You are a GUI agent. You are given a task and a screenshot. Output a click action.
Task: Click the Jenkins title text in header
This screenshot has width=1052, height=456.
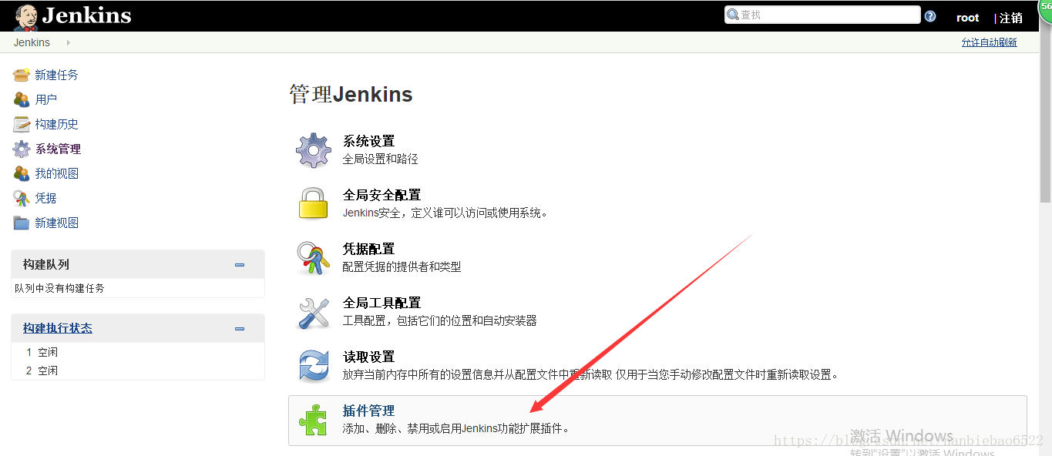(86, 15)
